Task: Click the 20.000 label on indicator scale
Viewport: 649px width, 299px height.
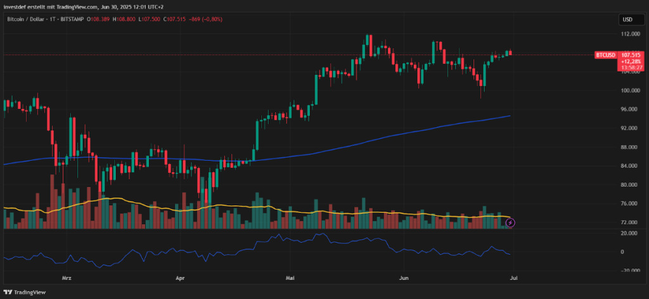Action: (x=629, y=233)
